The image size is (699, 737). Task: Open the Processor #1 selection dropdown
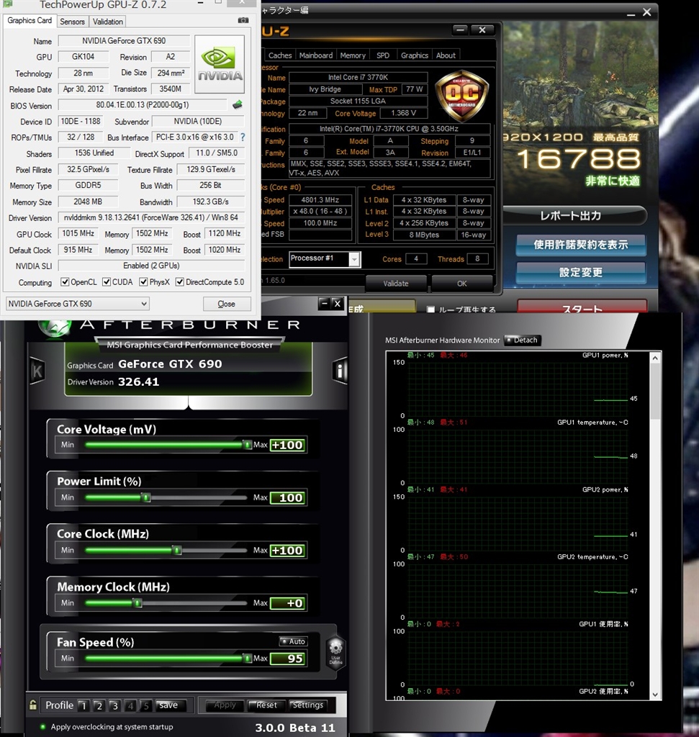click(x=325, y=258)
